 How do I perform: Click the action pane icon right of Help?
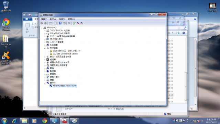pos(64,23)
